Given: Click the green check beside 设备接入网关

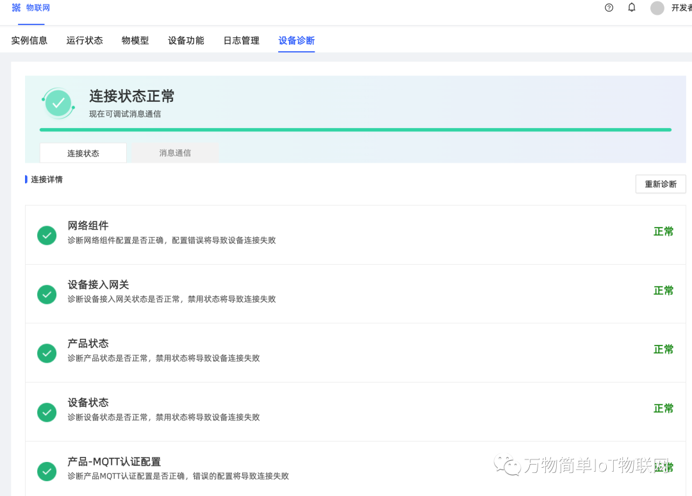Looking at the screenshot, I should coord(47,294).
